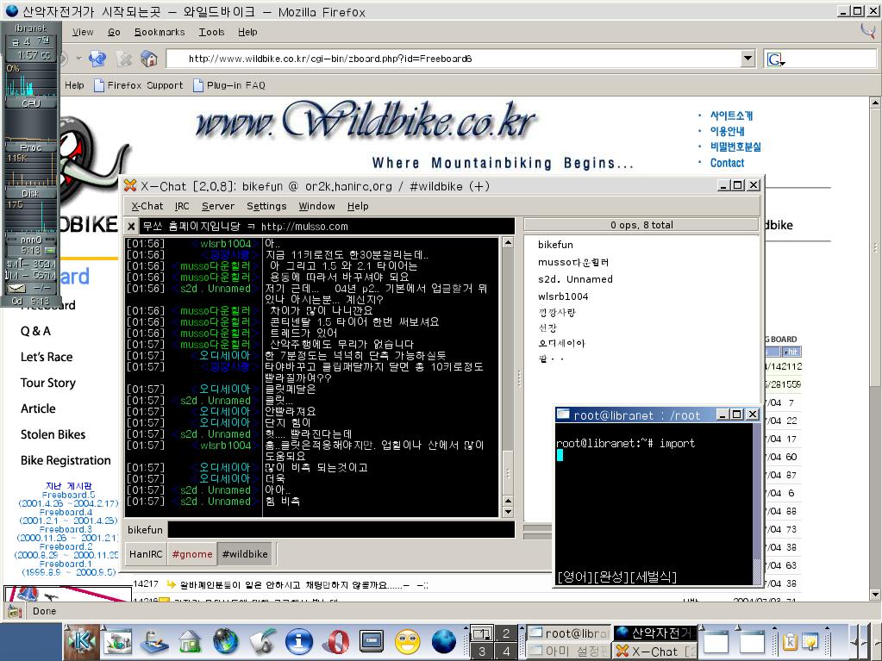
Task: Open Plug-in FAQ bookmark page icon
Action: [x=198, y=85]
